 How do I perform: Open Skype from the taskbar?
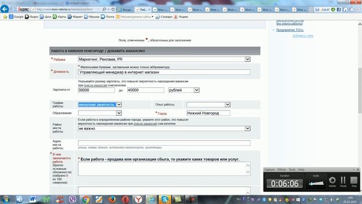[165, 199]
